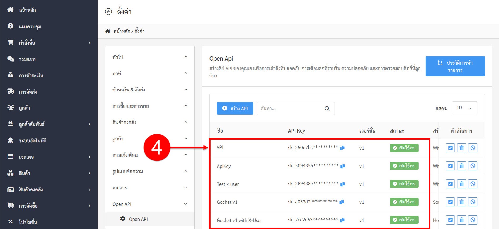
Task: Open ประวัติการทำรายการ history button
Action: pos(455,66)
